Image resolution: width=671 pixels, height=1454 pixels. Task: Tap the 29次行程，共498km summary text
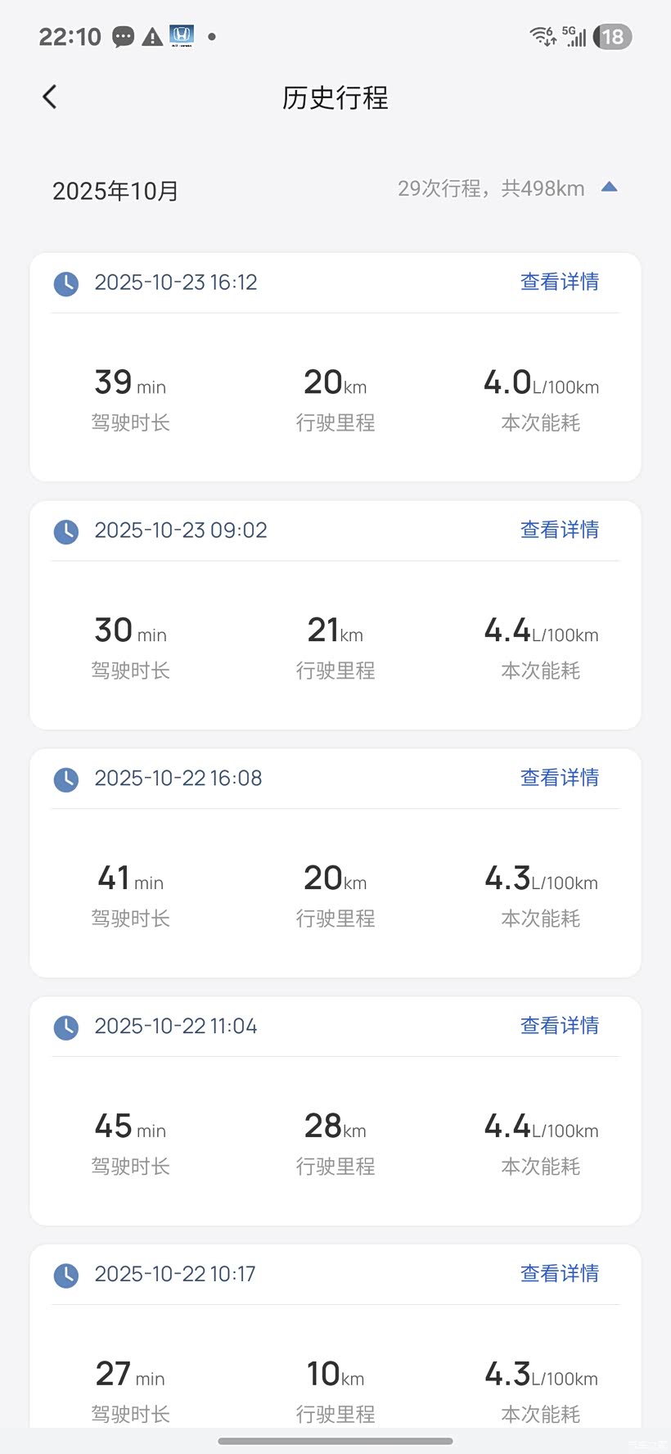491,189
